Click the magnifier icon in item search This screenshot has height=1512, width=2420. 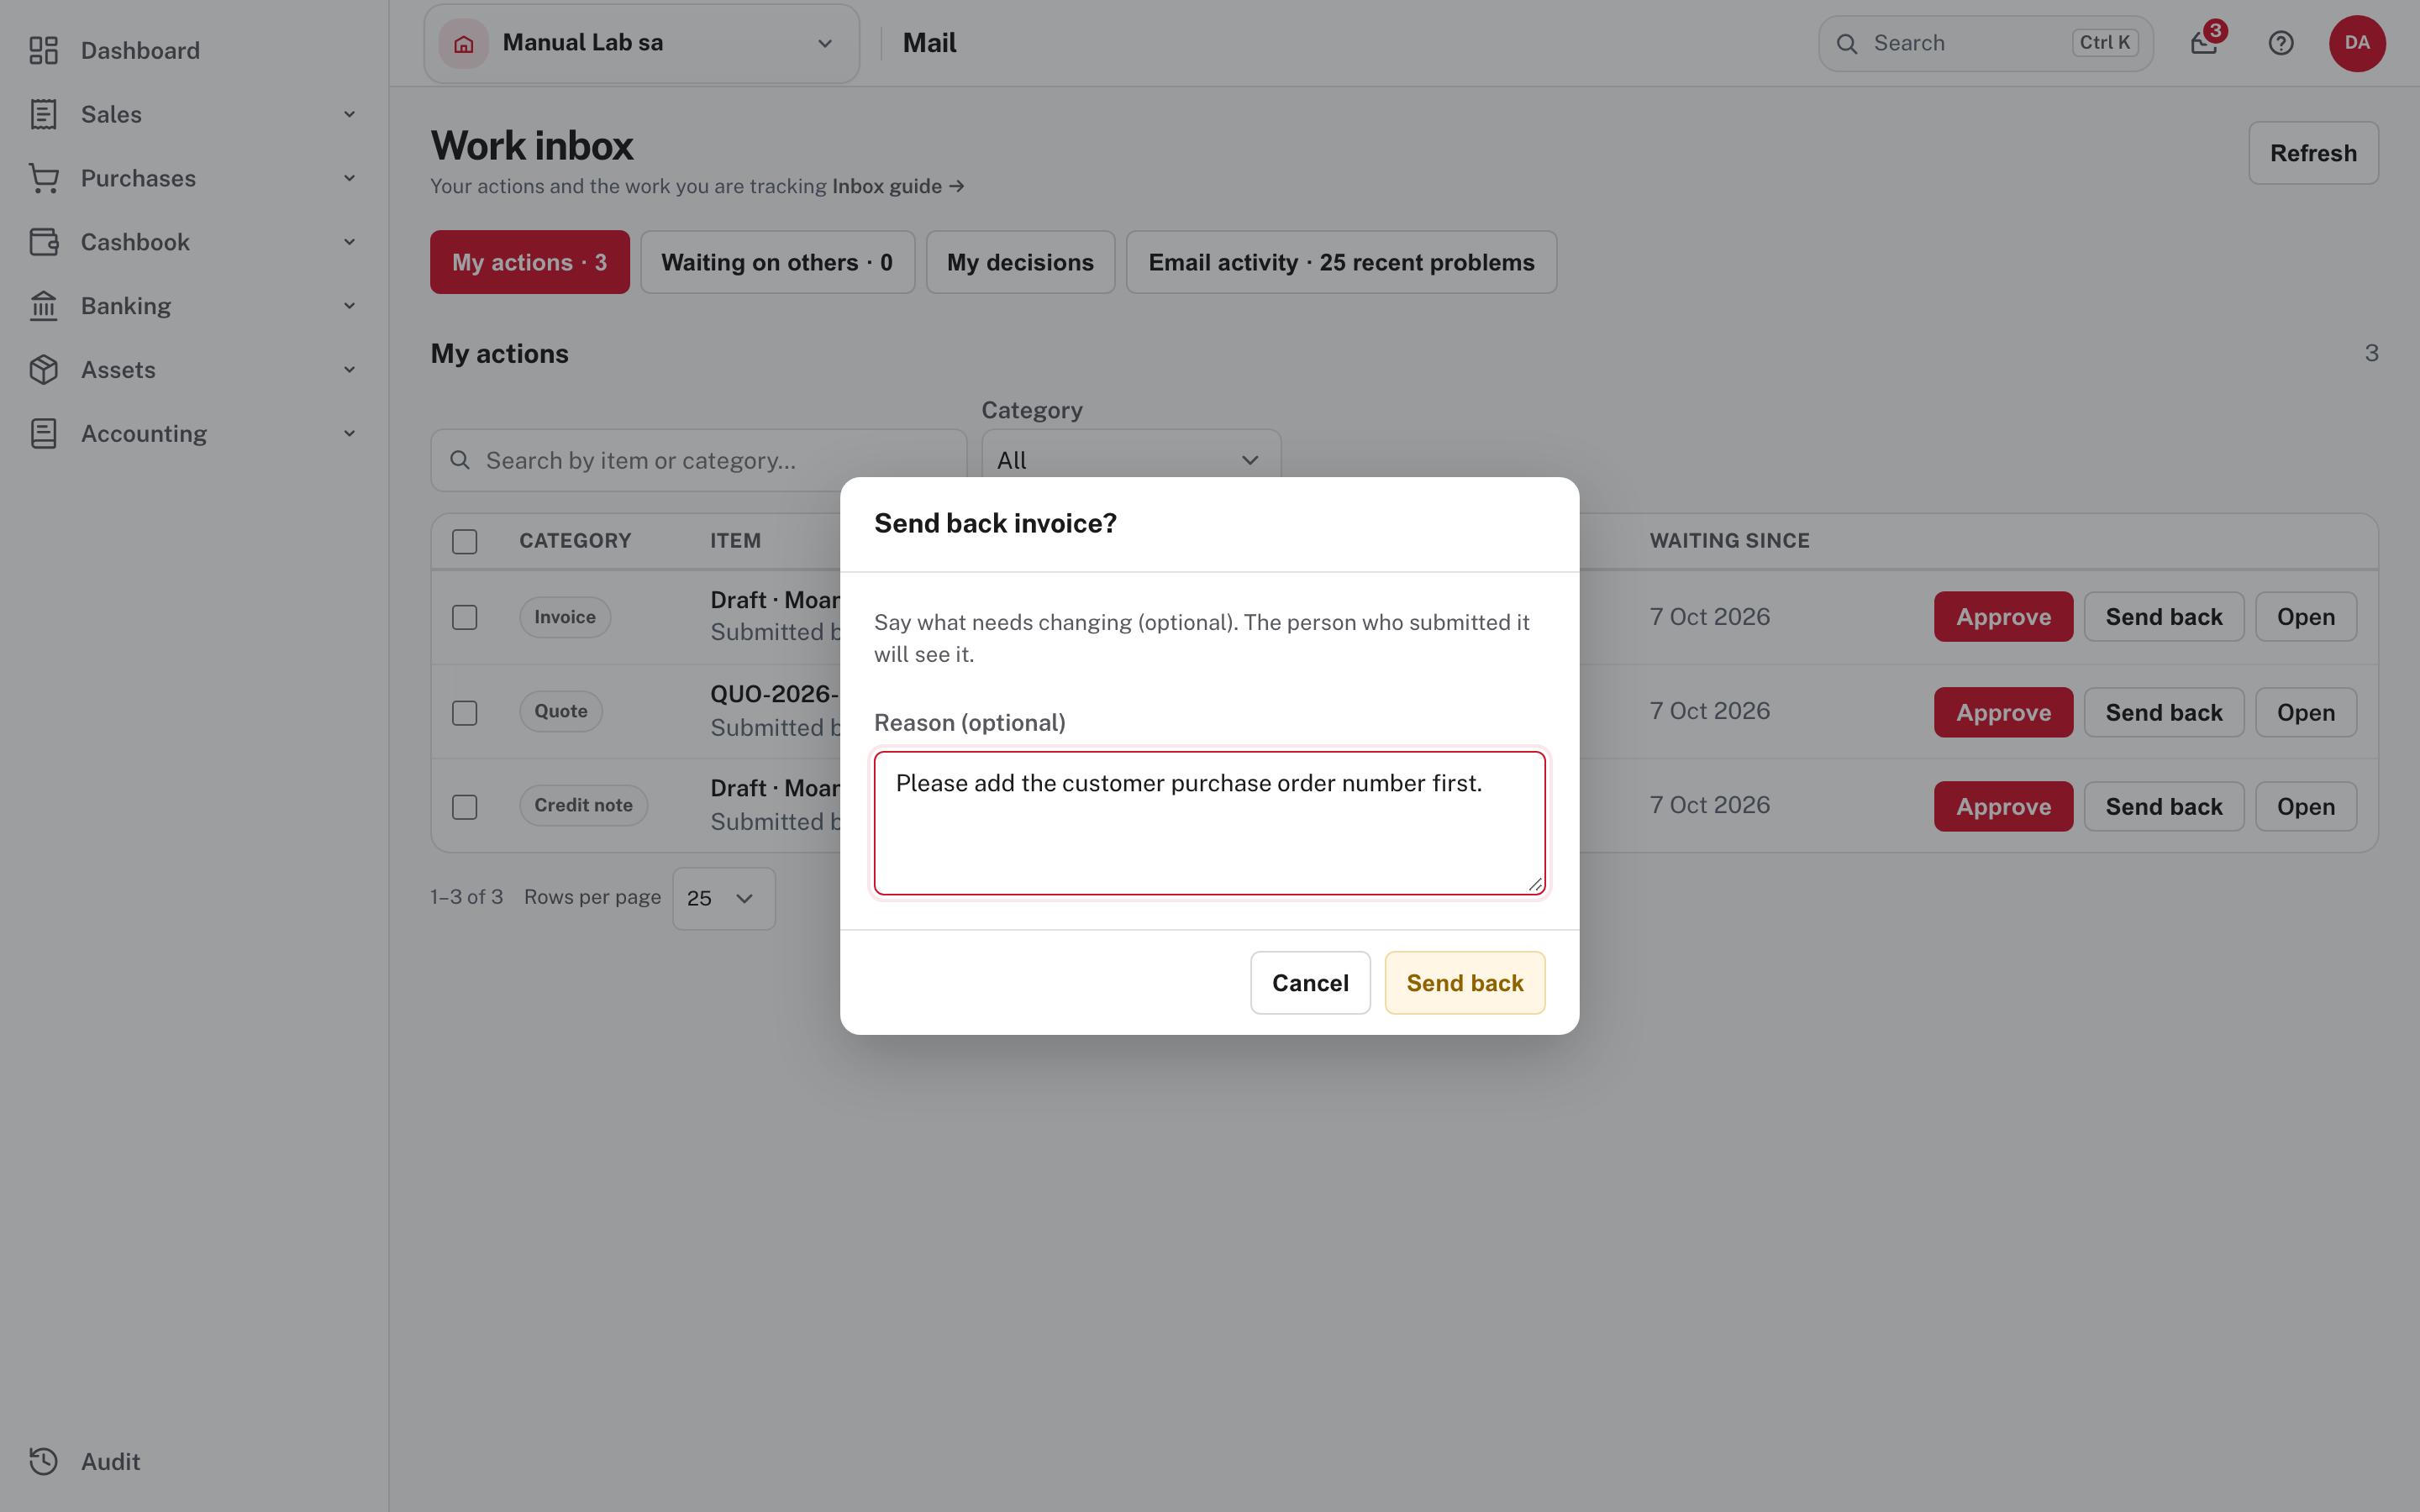(x=460, y=460)
